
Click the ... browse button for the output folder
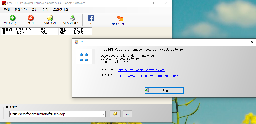[127, 114]
